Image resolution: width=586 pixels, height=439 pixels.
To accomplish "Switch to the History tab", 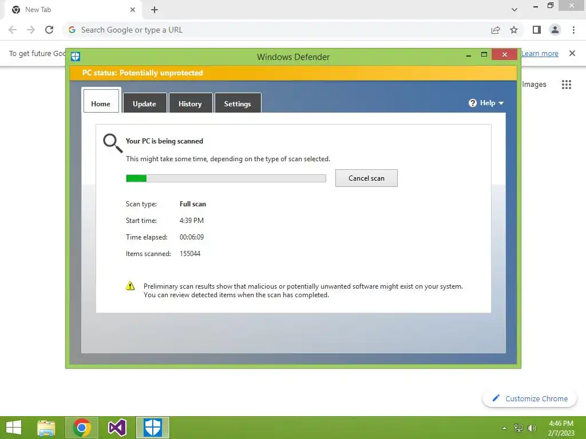I will click(x=190, y=104).
